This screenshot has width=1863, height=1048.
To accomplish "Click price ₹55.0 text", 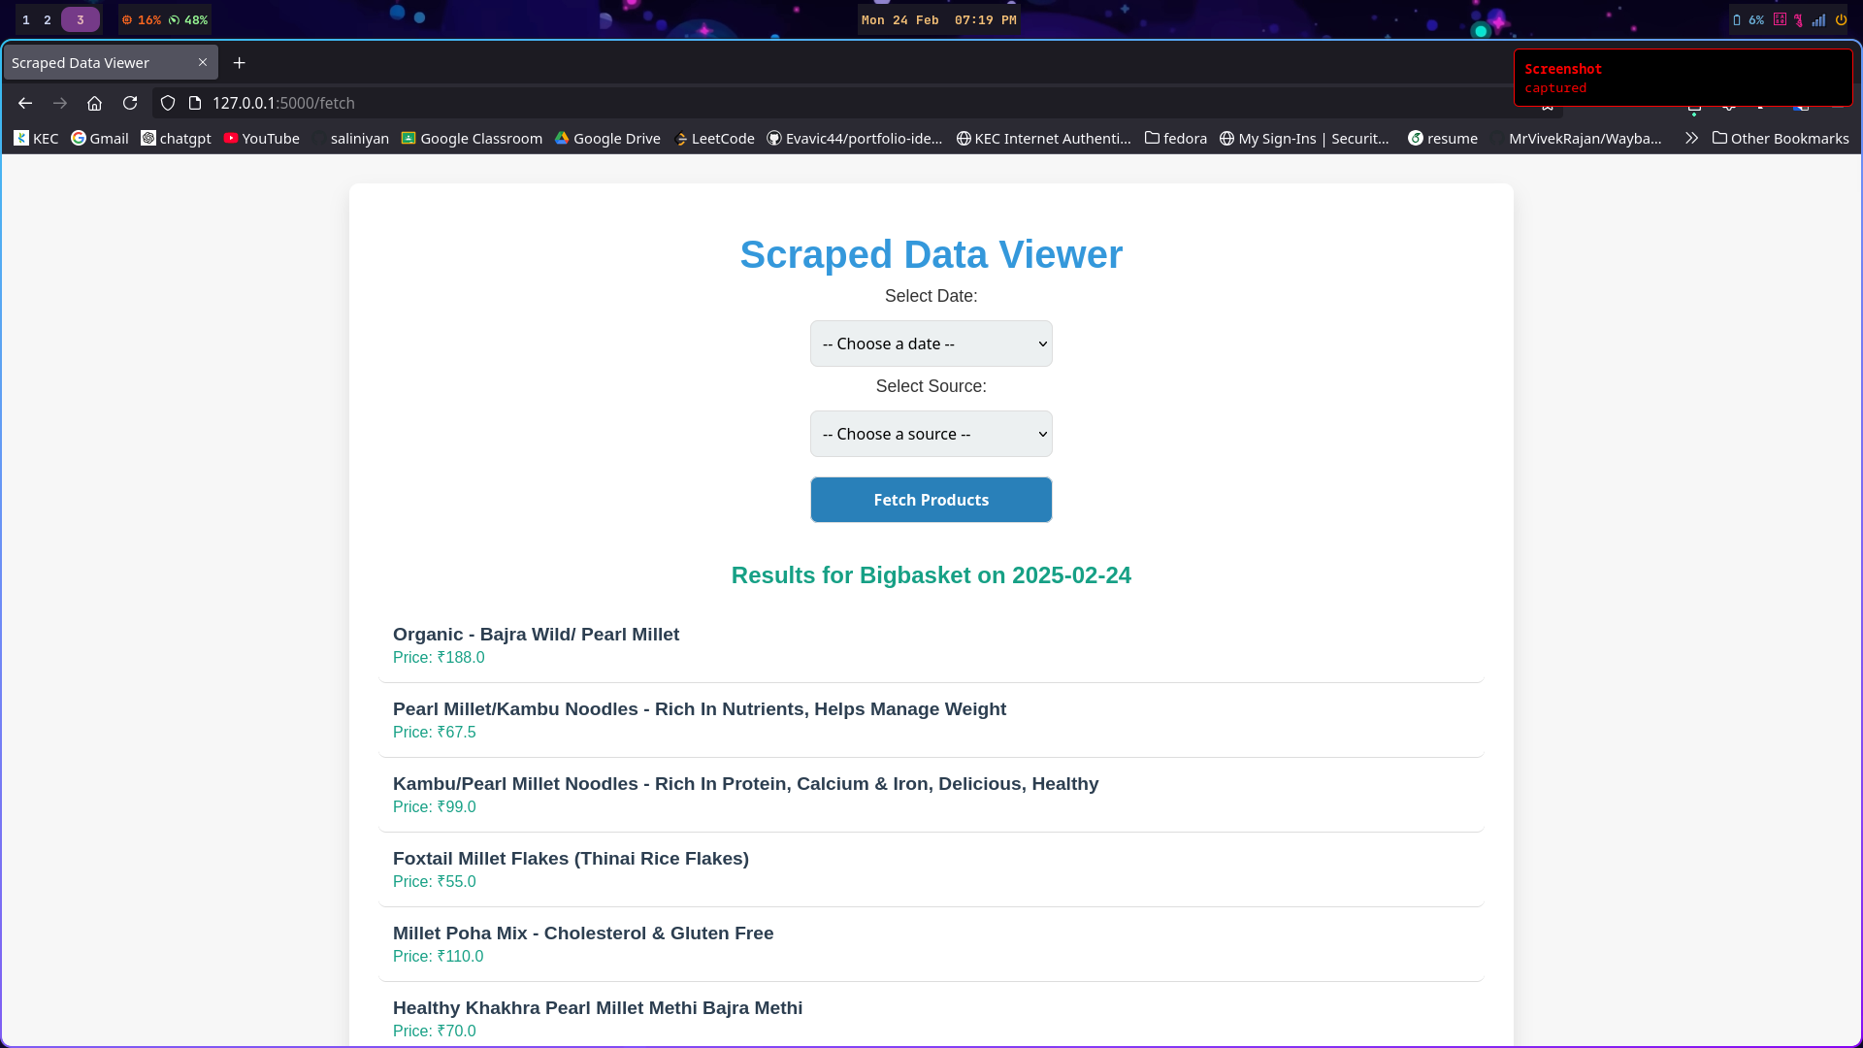I will tap(435, 882).
